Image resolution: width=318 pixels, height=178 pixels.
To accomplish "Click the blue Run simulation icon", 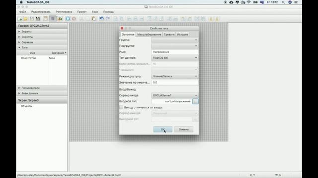I will (68, 19).
